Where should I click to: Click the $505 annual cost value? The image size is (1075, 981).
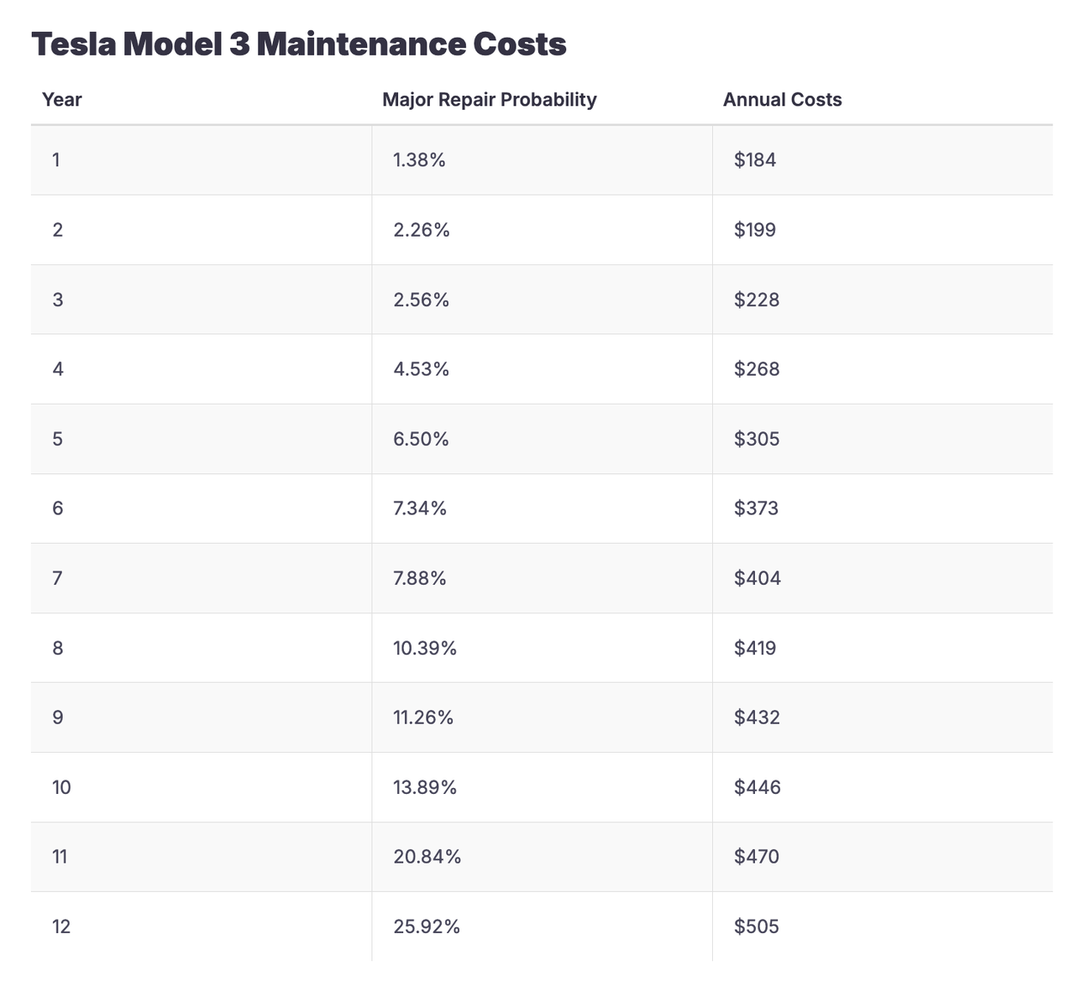(x=757, y=926)
